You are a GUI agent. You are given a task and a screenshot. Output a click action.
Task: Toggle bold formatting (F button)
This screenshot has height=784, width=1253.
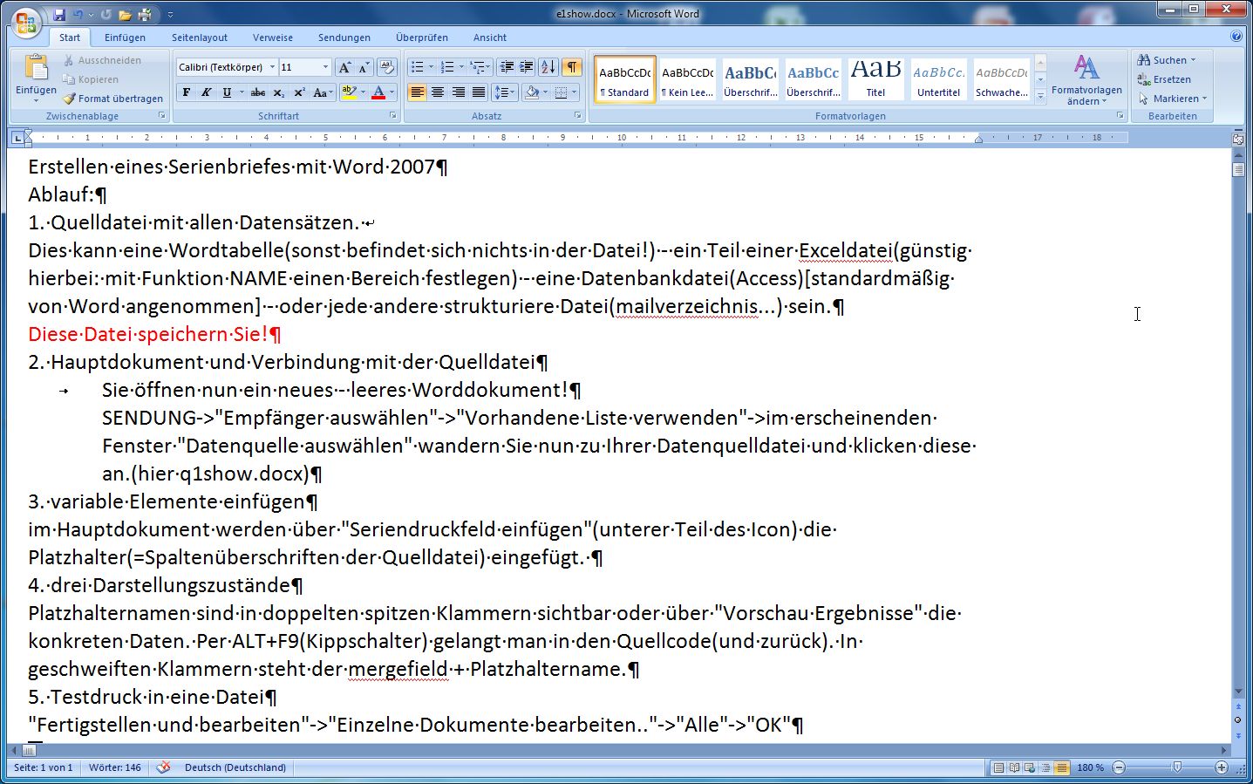point(187,92)
